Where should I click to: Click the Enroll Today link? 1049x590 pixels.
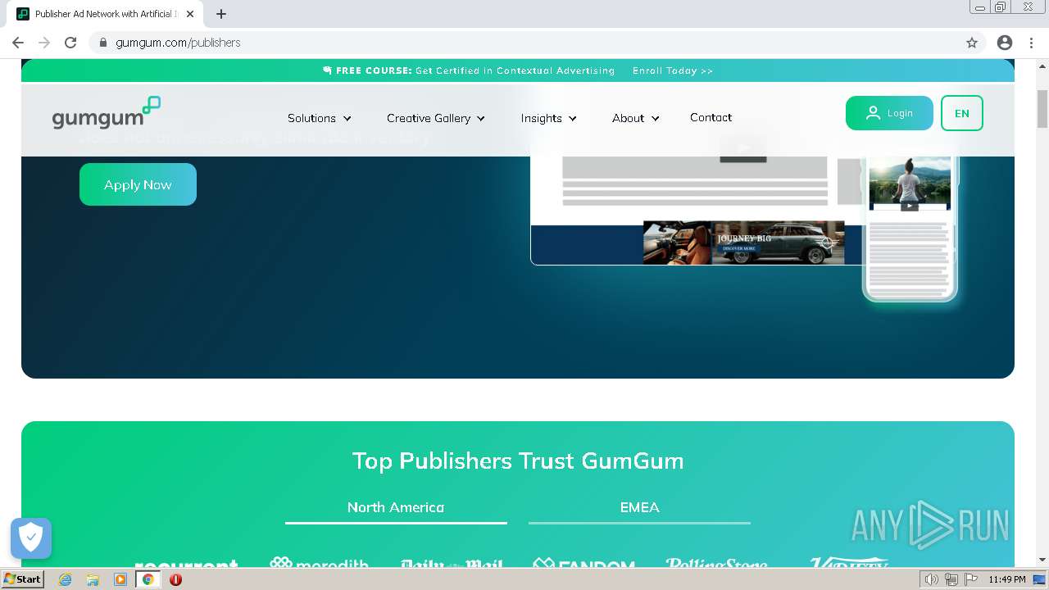(x=673, y=70)
